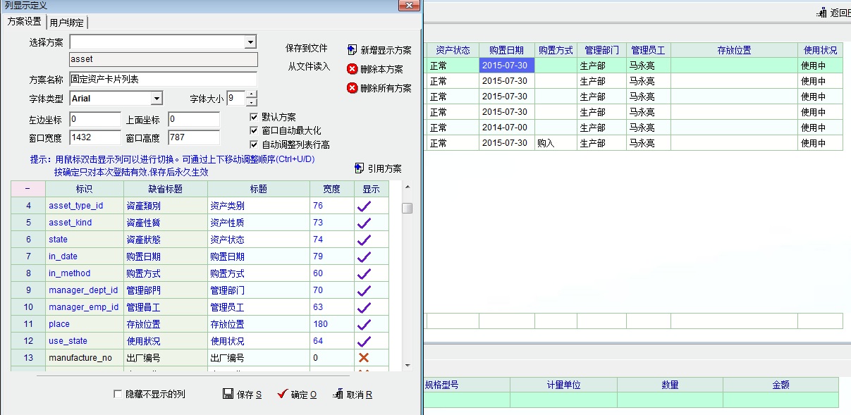Click the 返回 icon at top right
Screen dimensions: 851x415
coord(822,13)
